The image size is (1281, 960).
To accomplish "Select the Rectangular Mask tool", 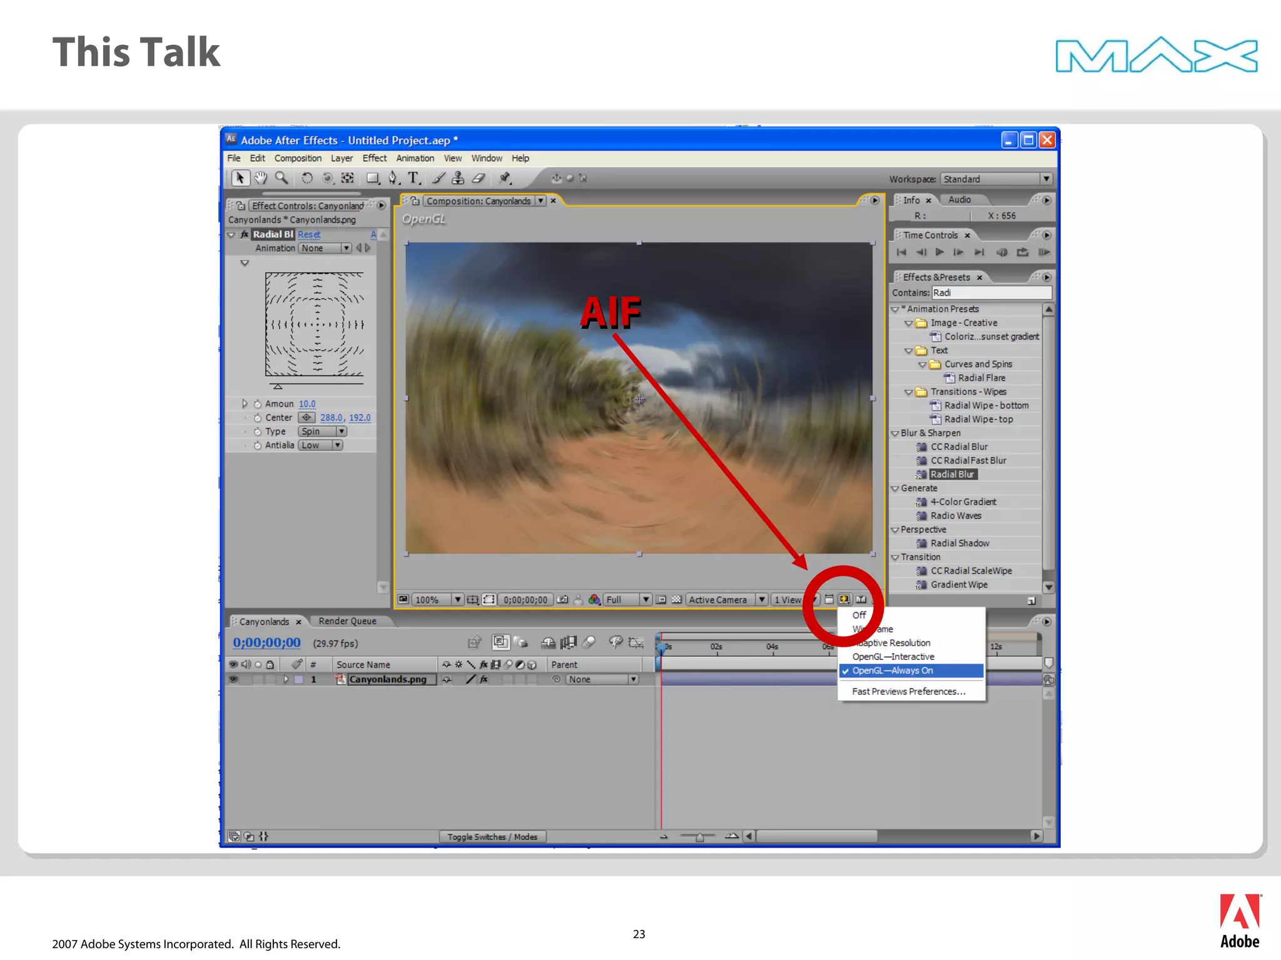I will pyautogui.click(x=373, y=178).
